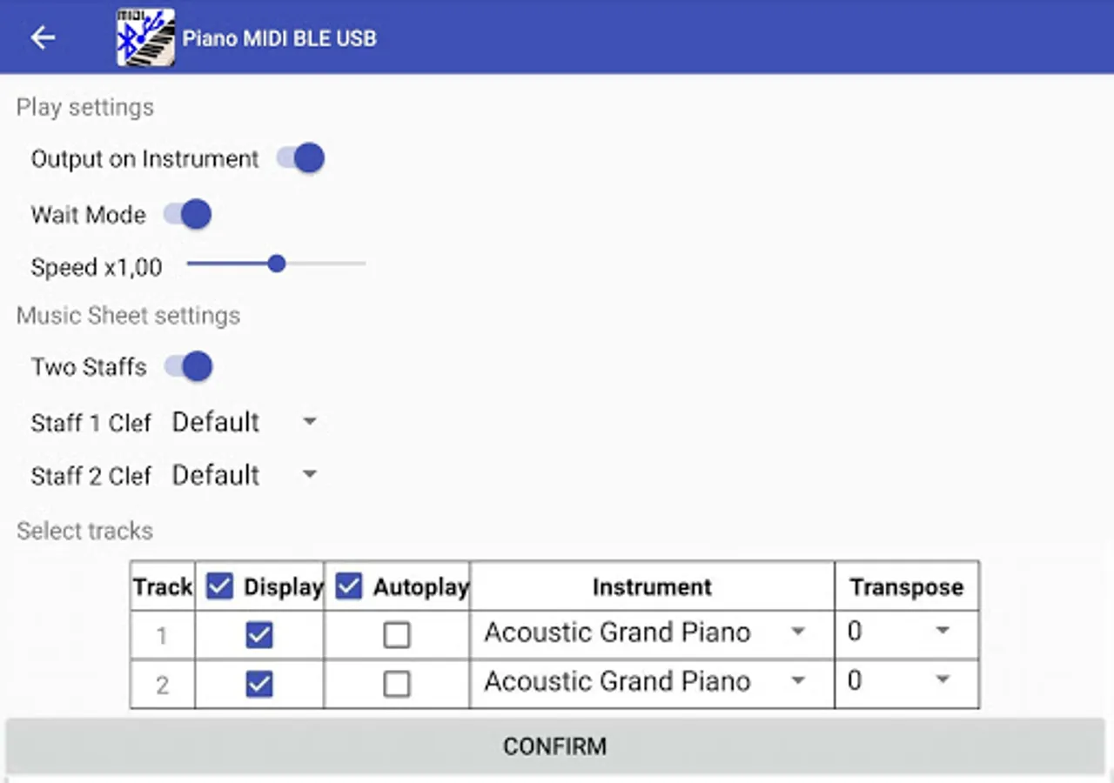Click the Piano MIDI BLE USB title

point(279,38)
